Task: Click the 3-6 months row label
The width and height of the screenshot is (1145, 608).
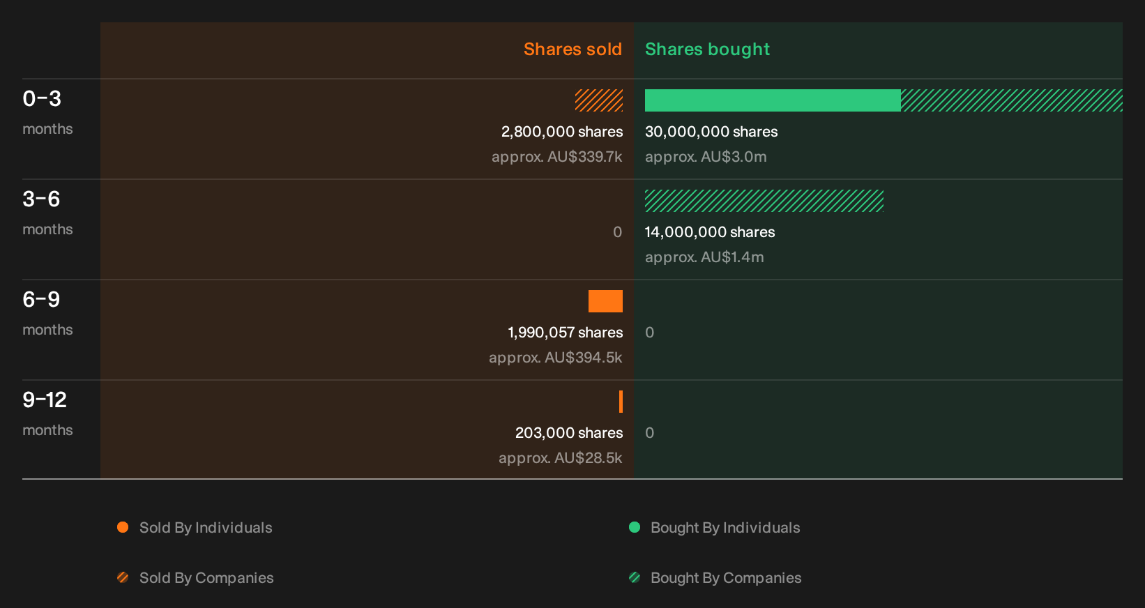Action: tap(47, 213)
